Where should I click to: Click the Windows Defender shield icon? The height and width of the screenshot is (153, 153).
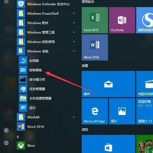click(x=21, y=4)
